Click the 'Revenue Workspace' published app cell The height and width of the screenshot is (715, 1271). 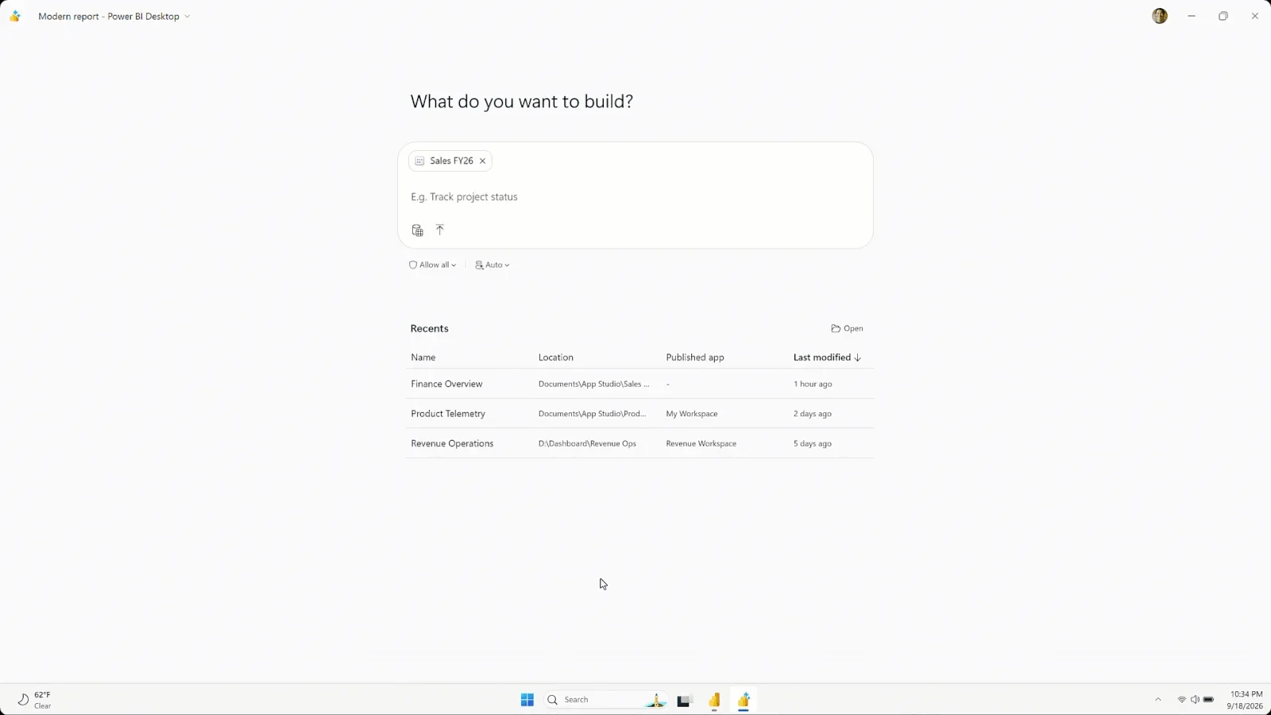click(x=701, y=443)
